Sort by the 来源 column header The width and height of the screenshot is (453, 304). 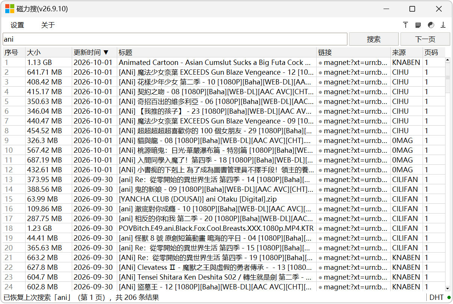[407, 53]
